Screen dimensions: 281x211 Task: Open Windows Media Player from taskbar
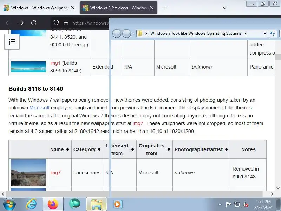point(118,204)
